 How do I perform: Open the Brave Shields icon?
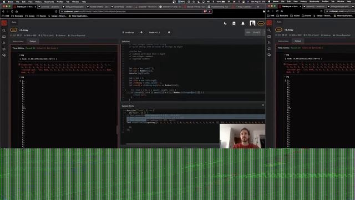[205, 11]
